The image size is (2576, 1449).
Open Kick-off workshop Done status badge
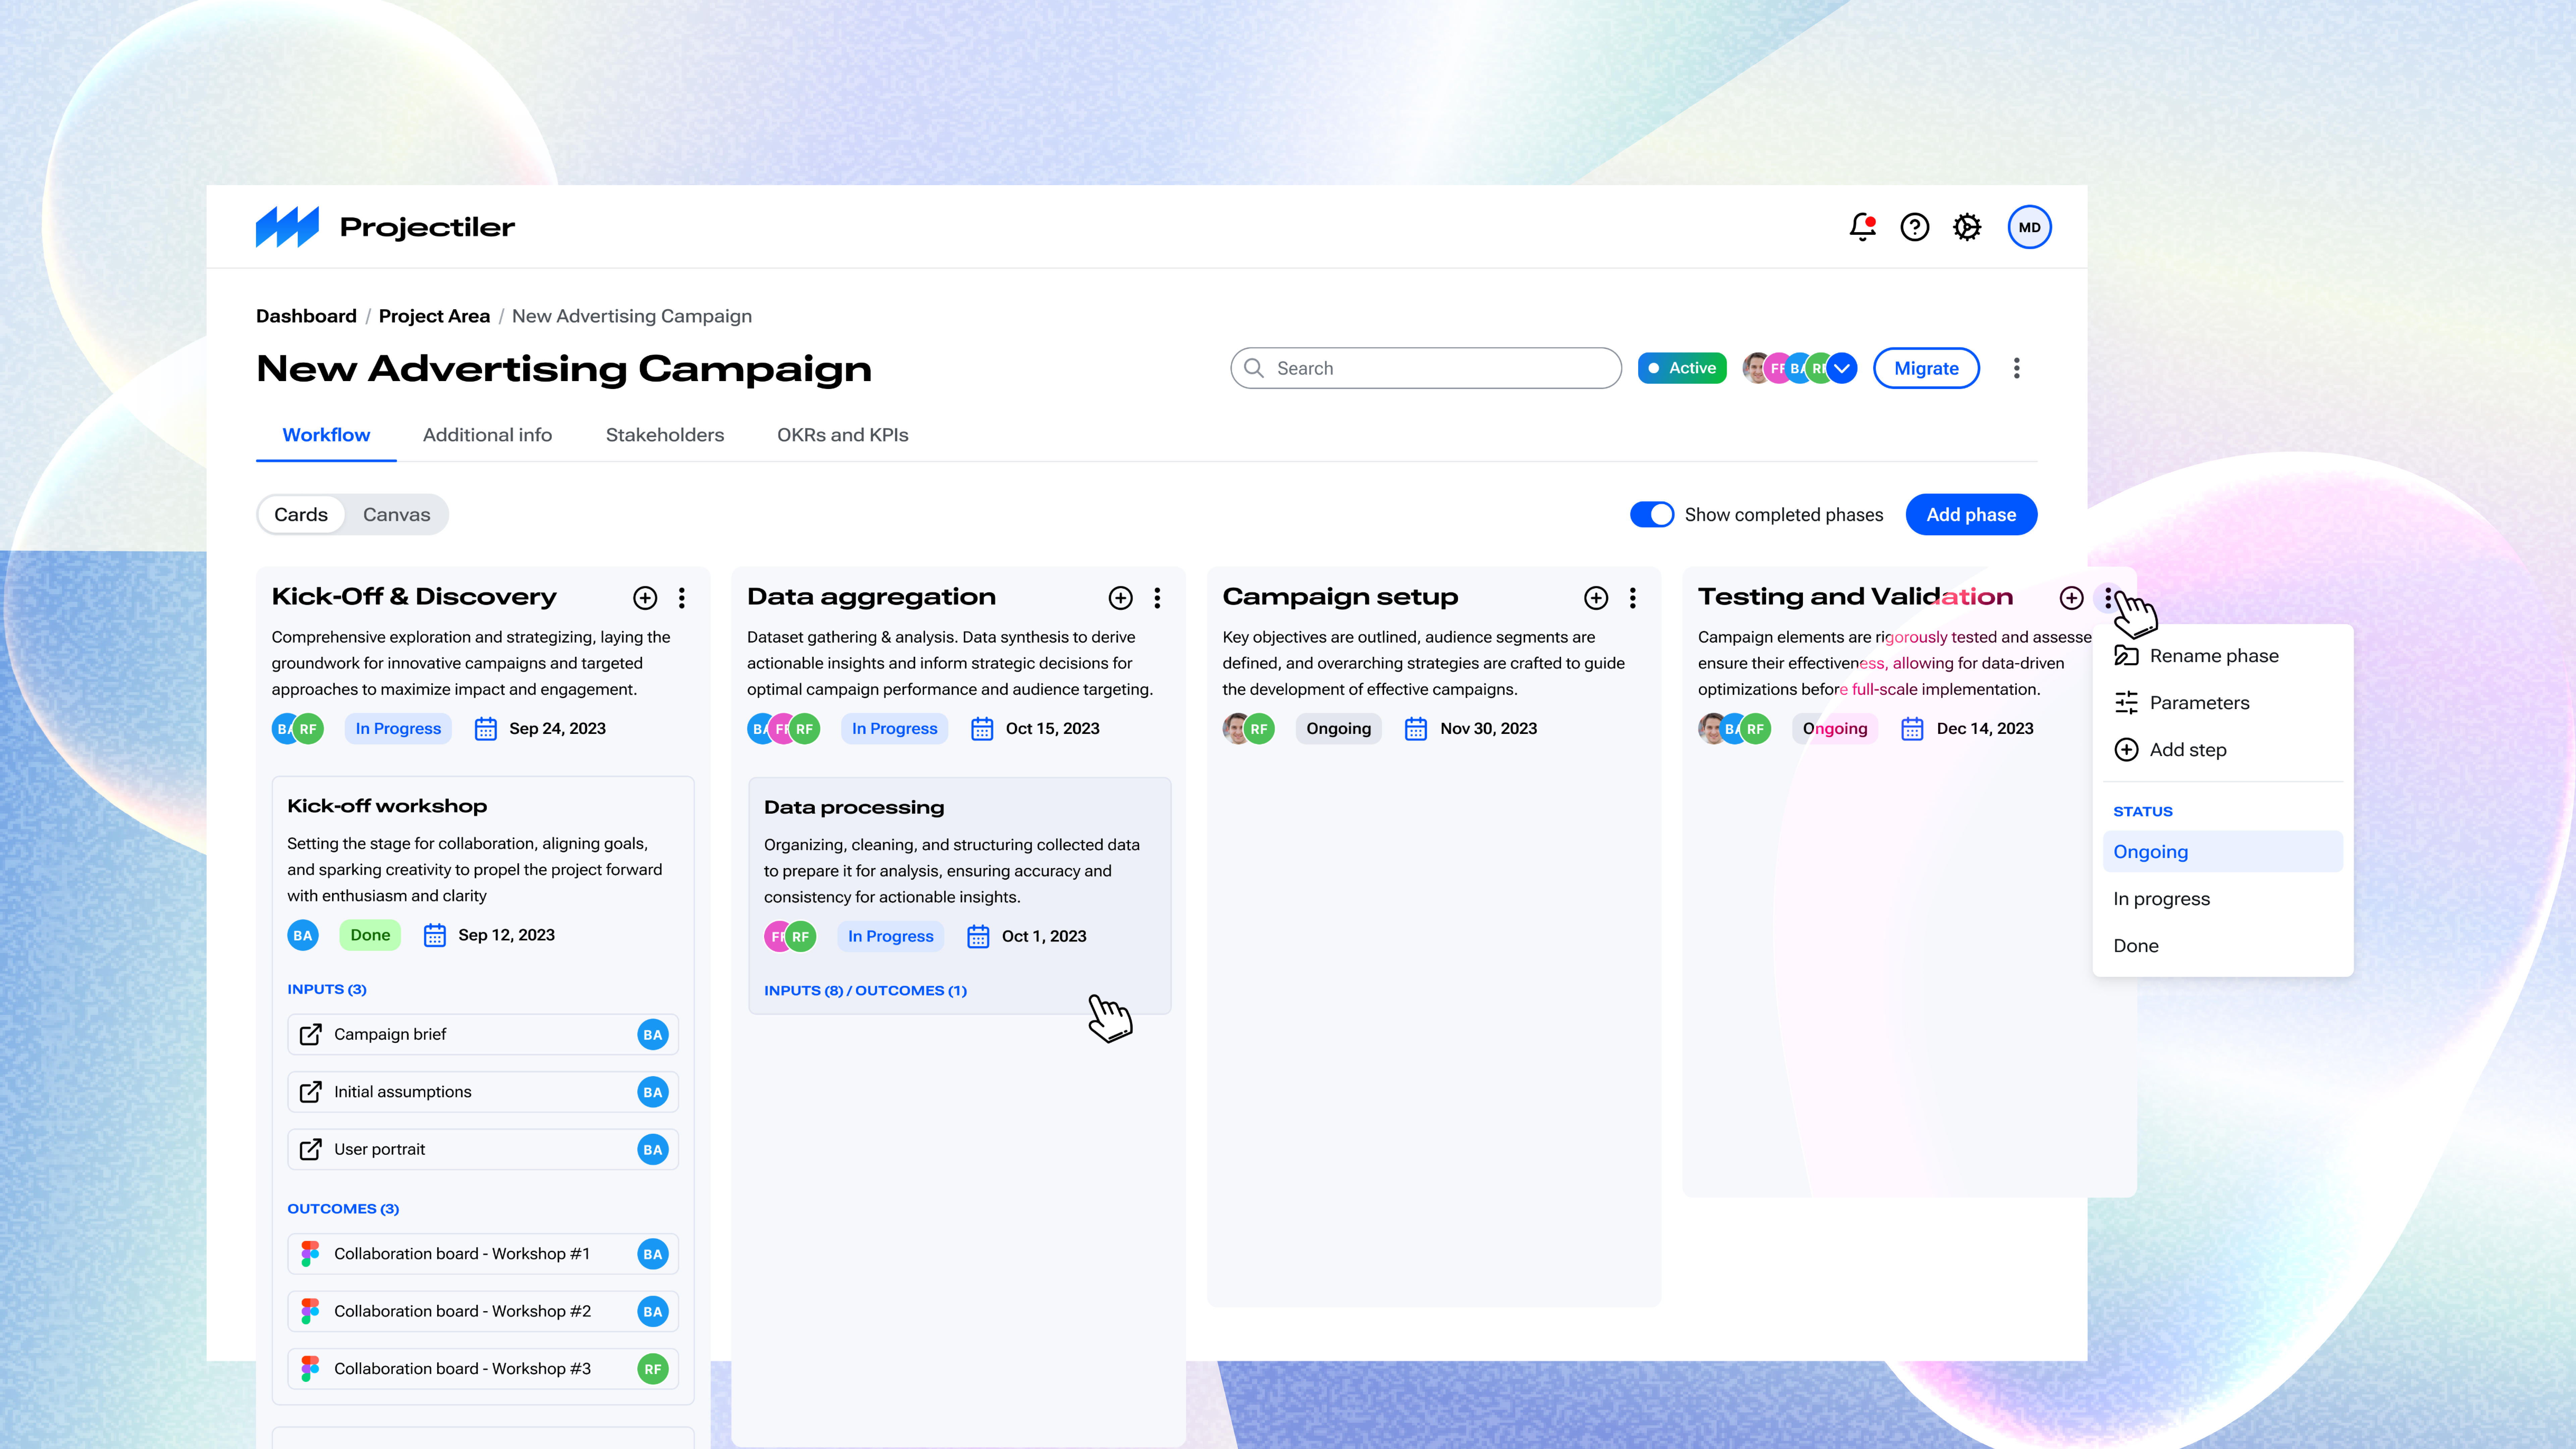(370, 935)
